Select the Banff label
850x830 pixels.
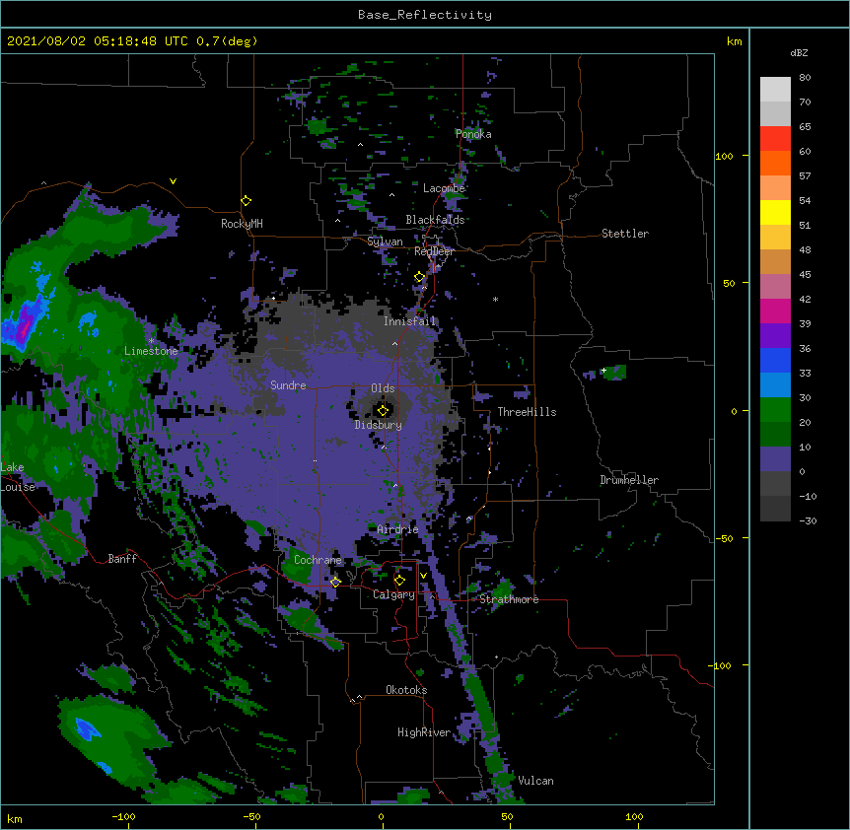point(122,559)
